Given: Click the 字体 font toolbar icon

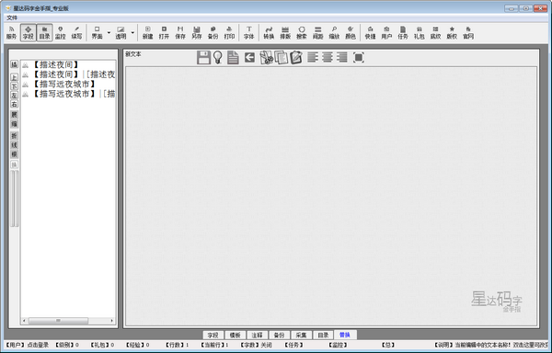Looking at the screenshot, I should tap(249, 33).
